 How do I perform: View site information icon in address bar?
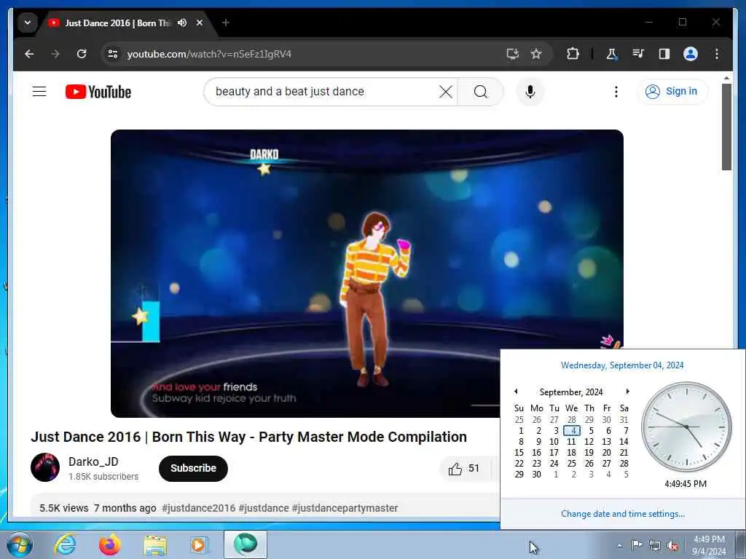(x=113, y=54)
